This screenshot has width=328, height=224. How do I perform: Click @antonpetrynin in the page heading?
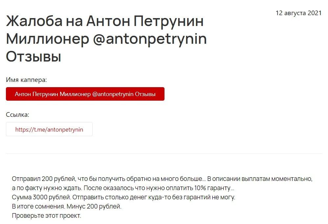[150, 39]
